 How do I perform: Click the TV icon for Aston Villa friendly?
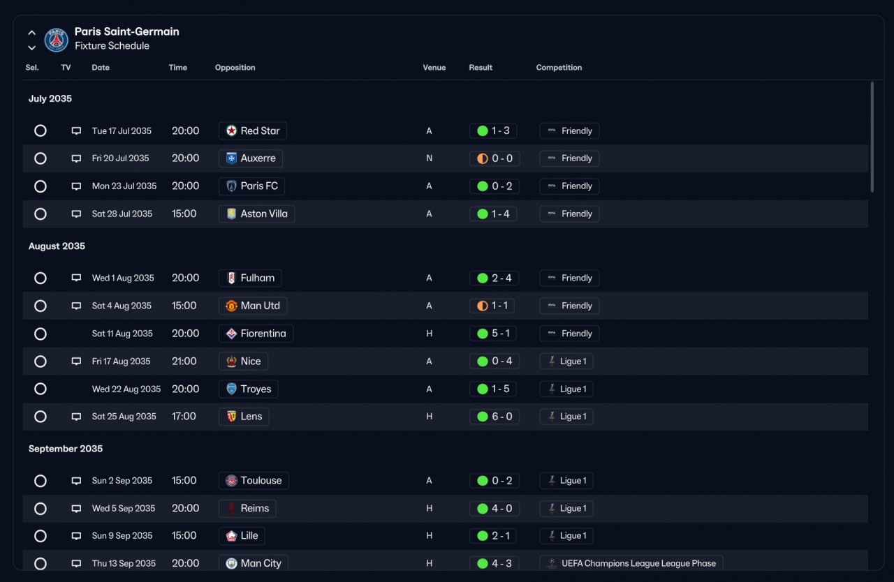pos(76,214)
